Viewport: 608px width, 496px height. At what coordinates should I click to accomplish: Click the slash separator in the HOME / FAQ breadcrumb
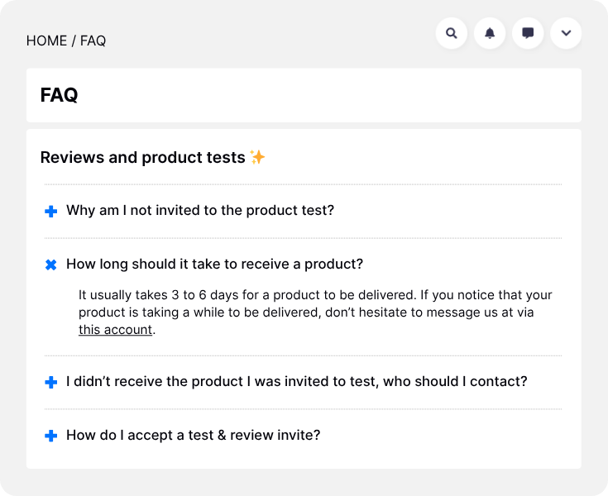coord(74,41)
